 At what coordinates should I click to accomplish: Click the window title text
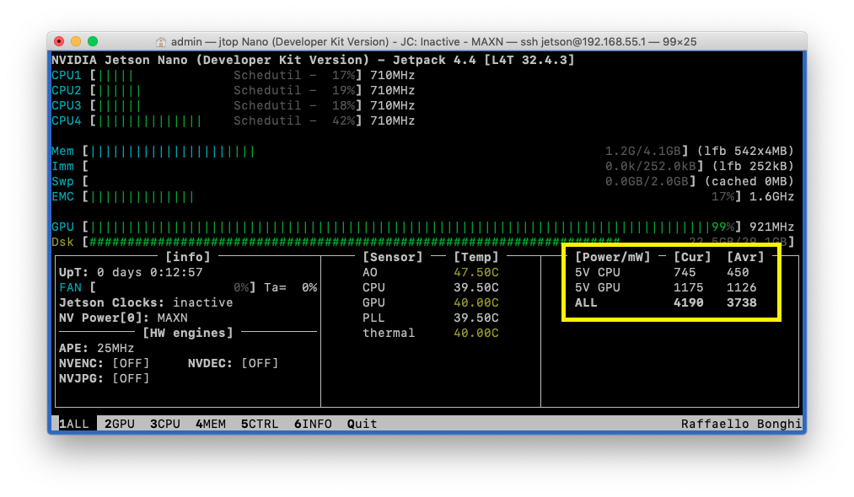(x=433, y=42)
